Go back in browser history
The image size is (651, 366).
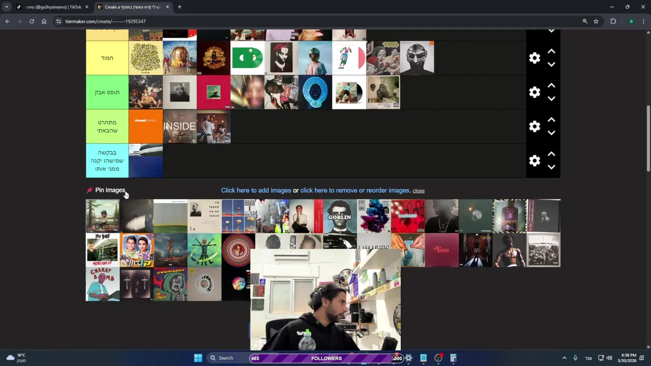click(7, 21)
